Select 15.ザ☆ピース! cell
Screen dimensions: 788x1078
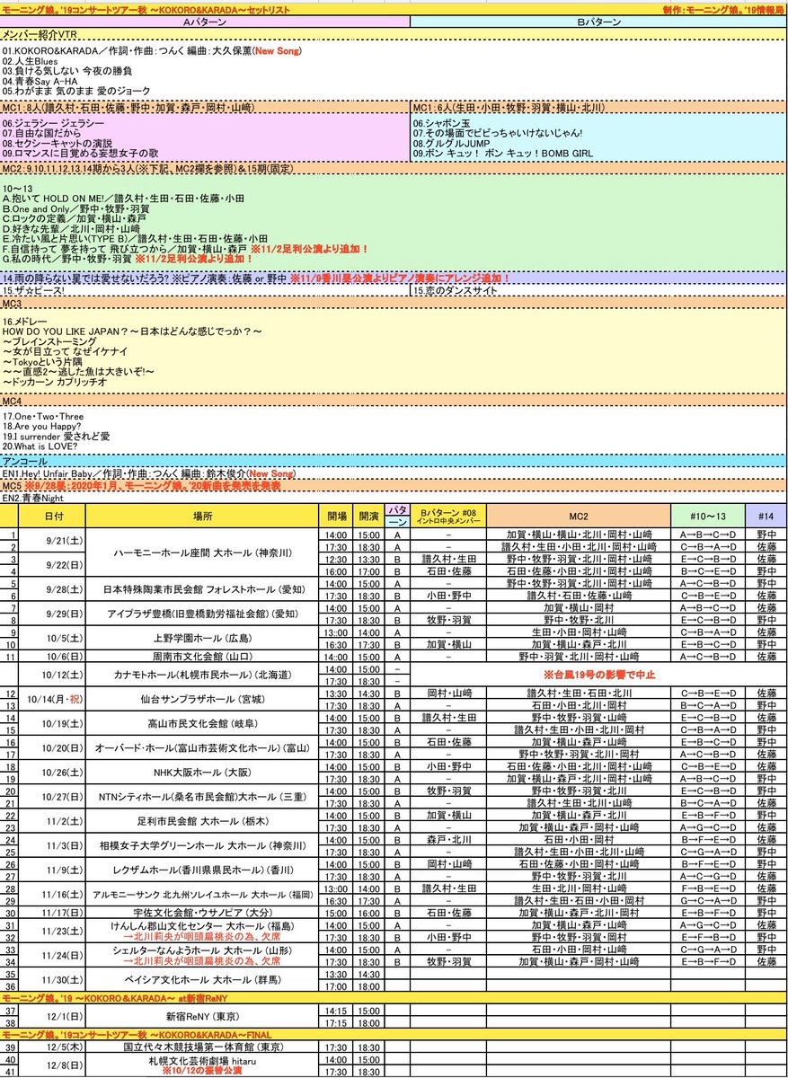tap(206, 291)
